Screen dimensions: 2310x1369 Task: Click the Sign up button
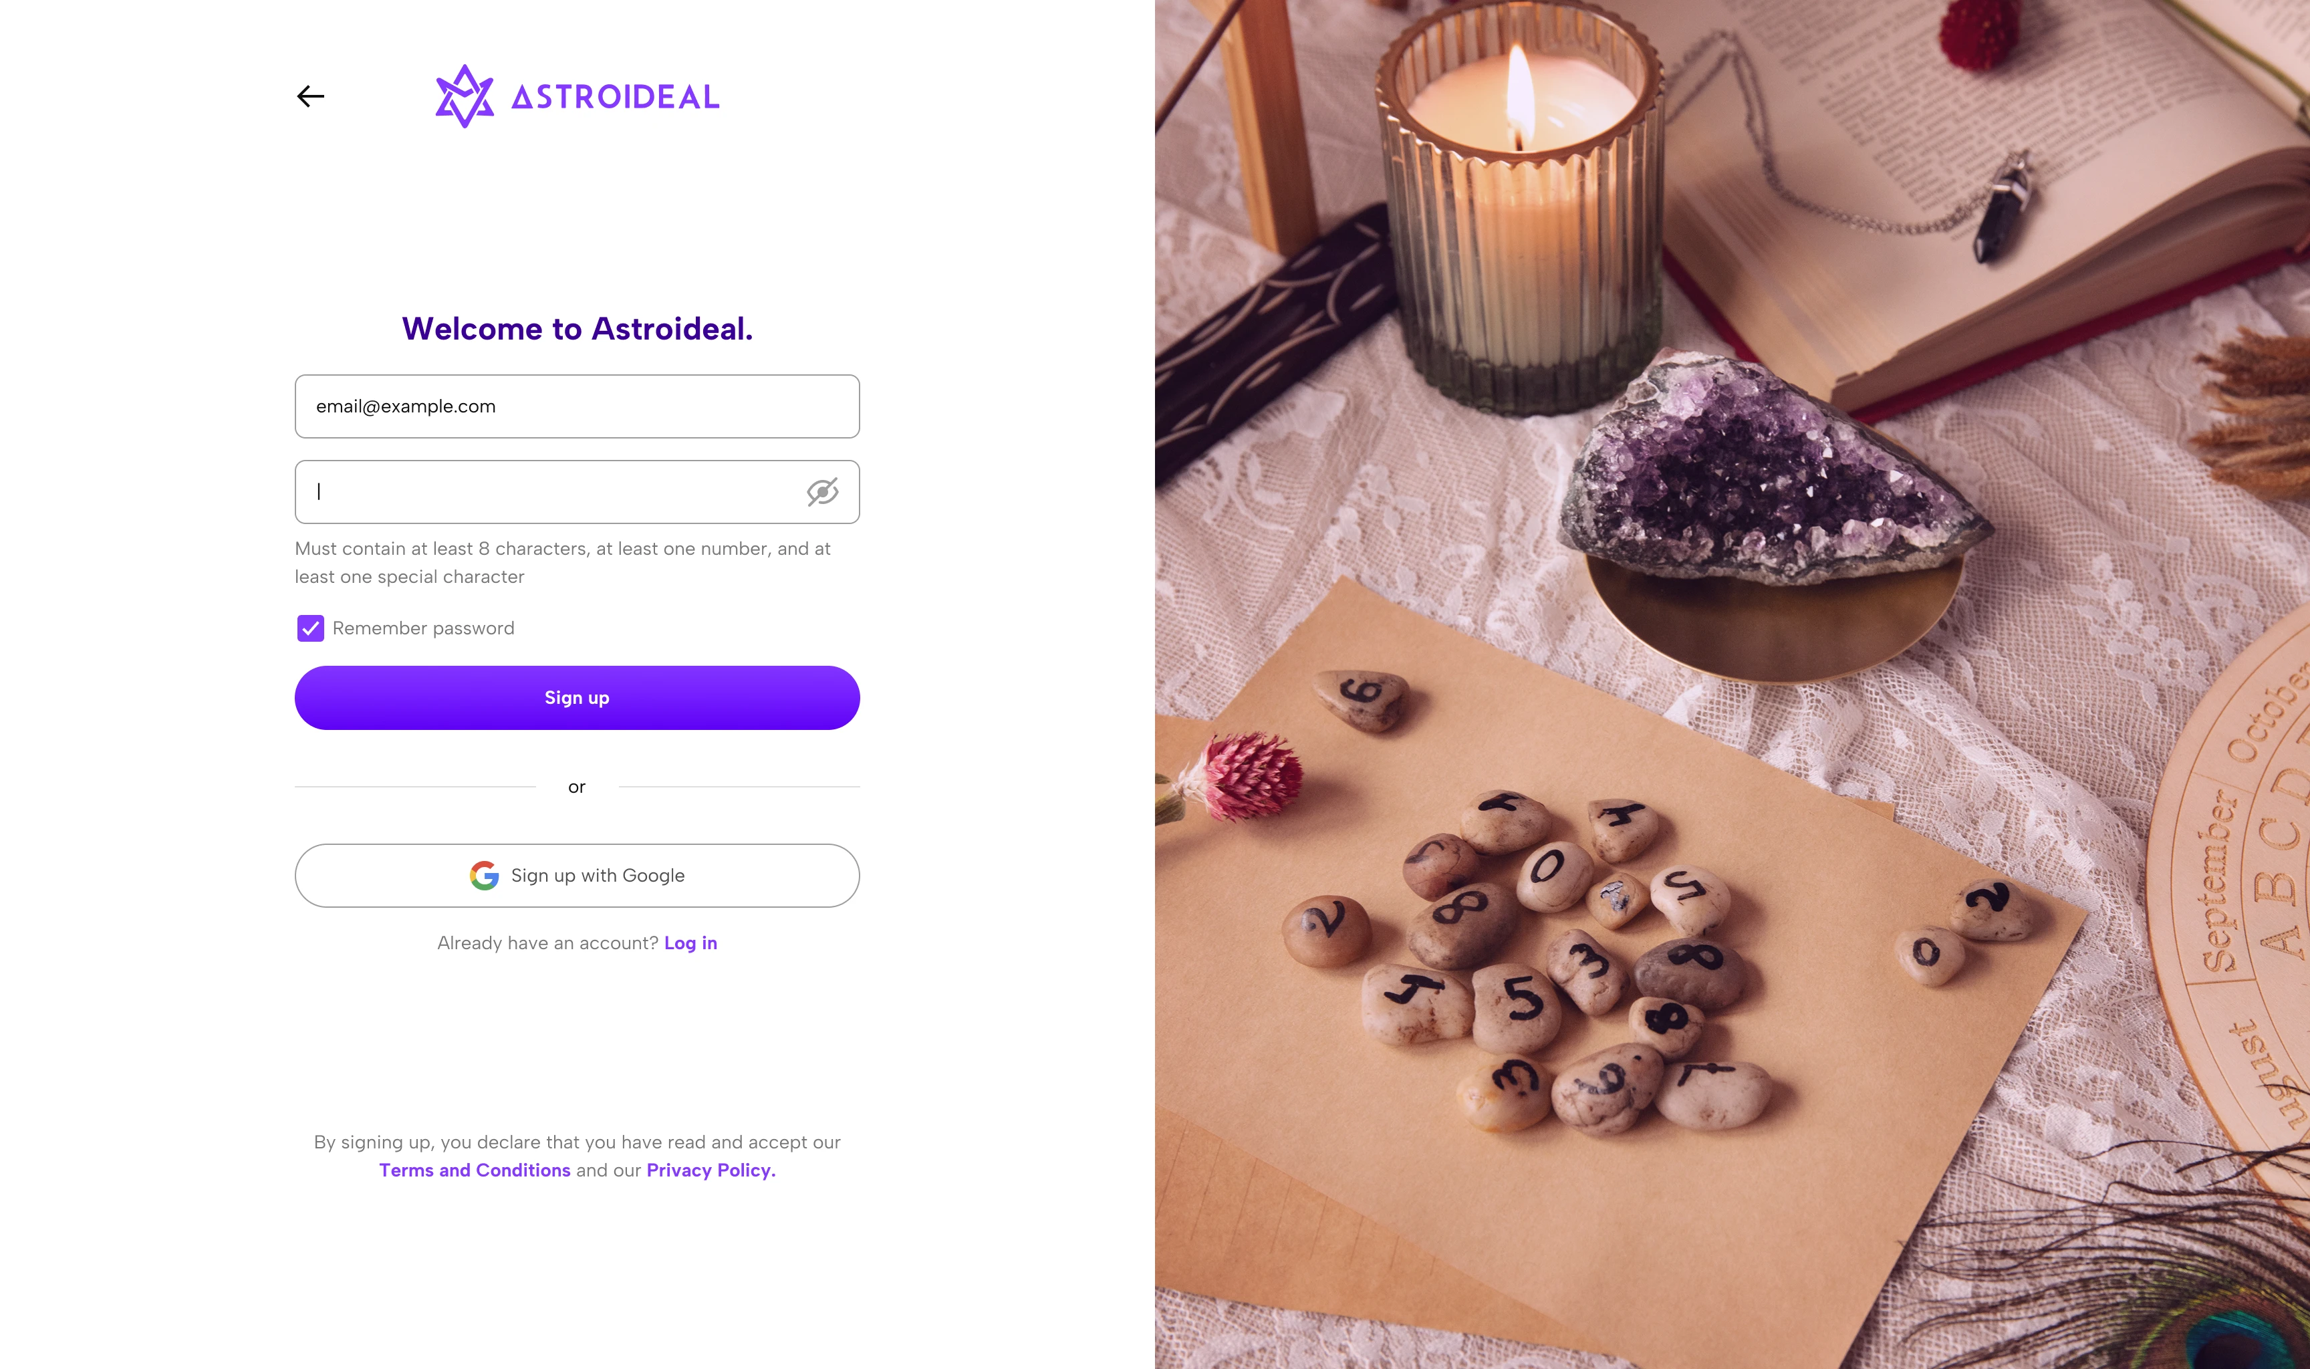coord(577,699)
